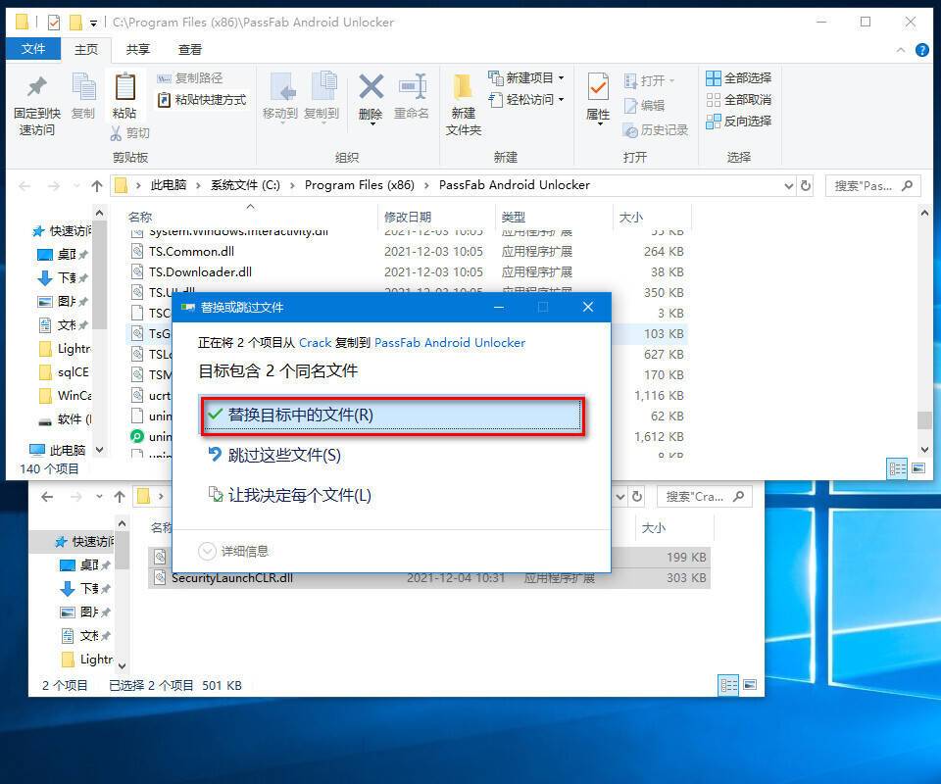Viewport: 941px width, 784px height.
Task: Choose 跳过这些文件(S) option
Action: pos(284,456)
